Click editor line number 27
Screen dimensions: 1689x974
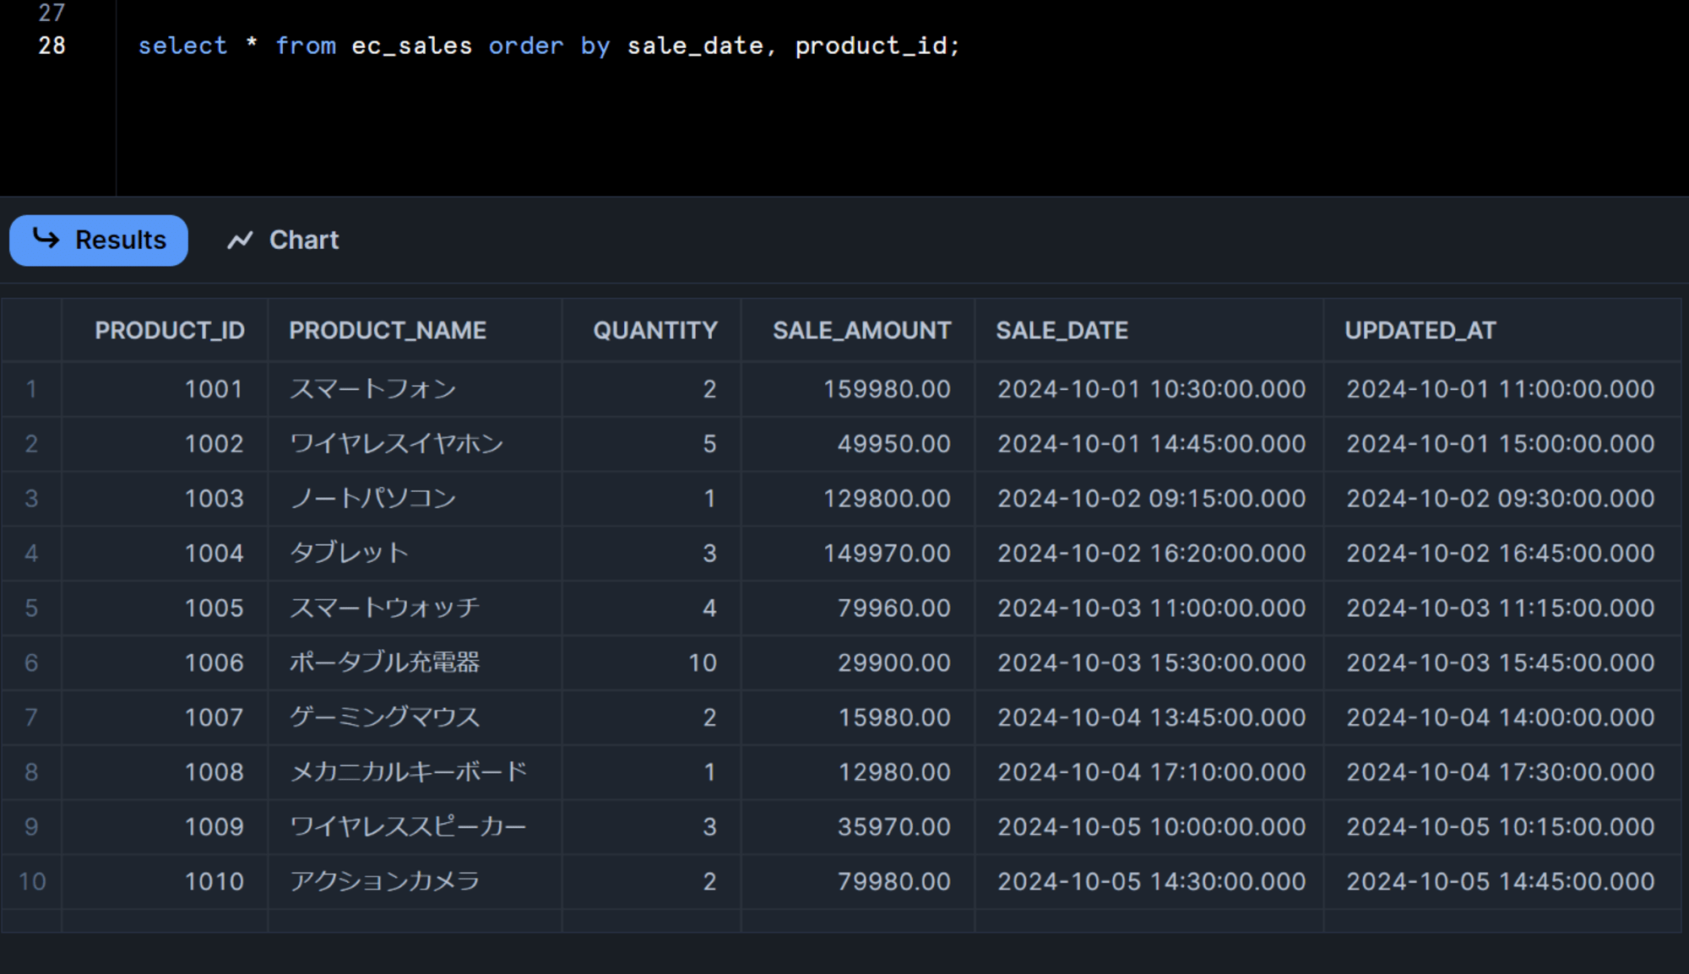click(x=52, y=12)
